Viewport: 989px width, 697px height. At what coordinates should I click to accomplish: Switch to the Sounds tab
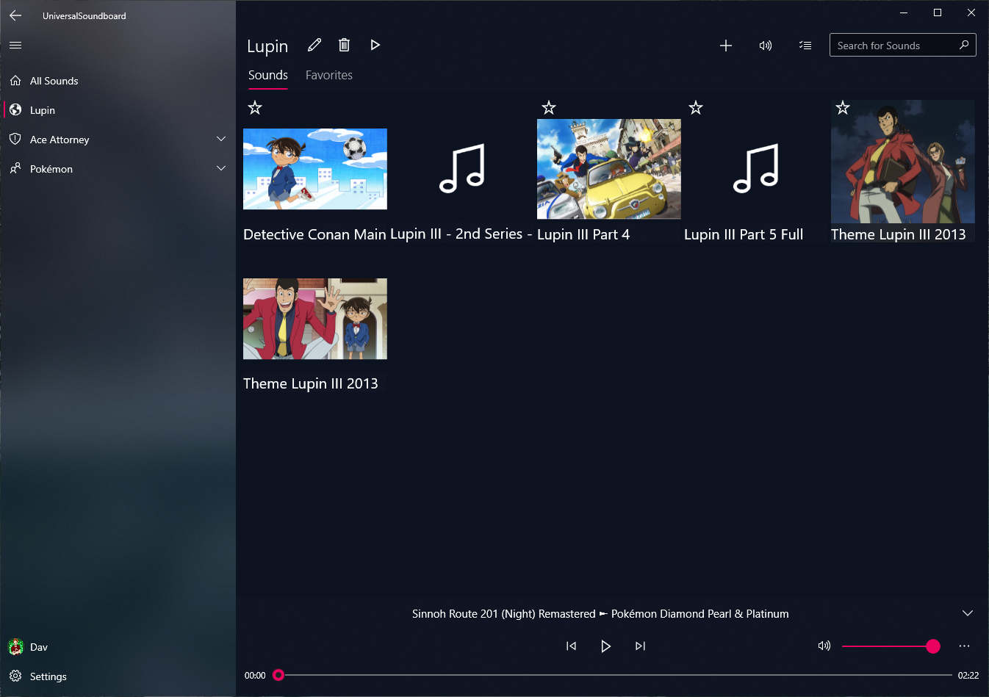tap(268, 76)
